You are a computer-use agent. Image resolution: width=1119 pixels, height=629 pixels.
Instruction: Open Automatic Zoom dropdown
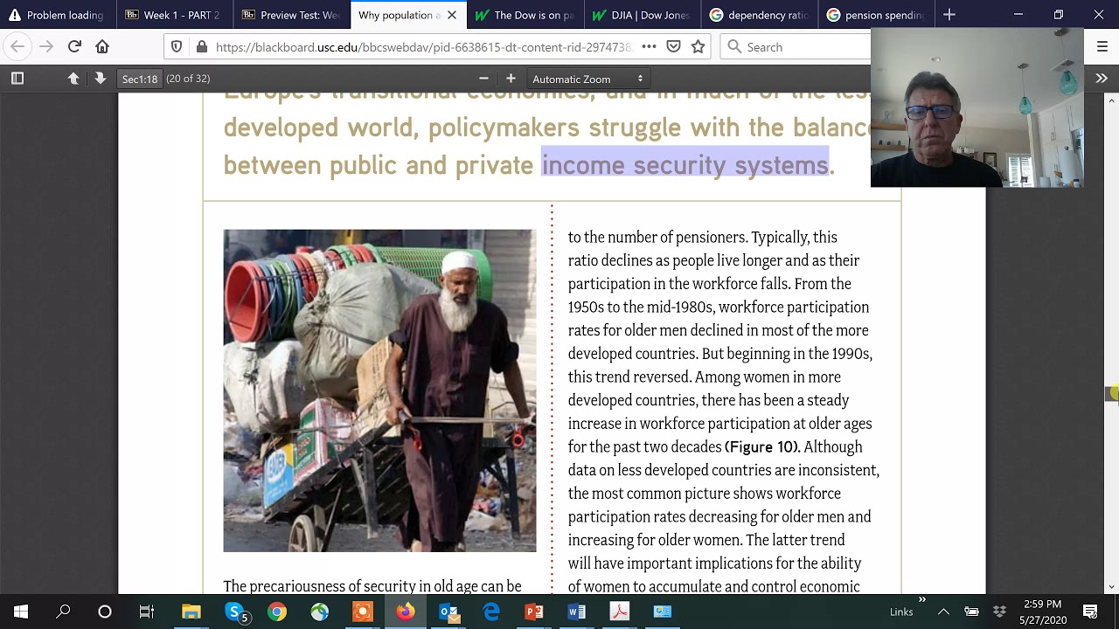(x=588, y=79)
